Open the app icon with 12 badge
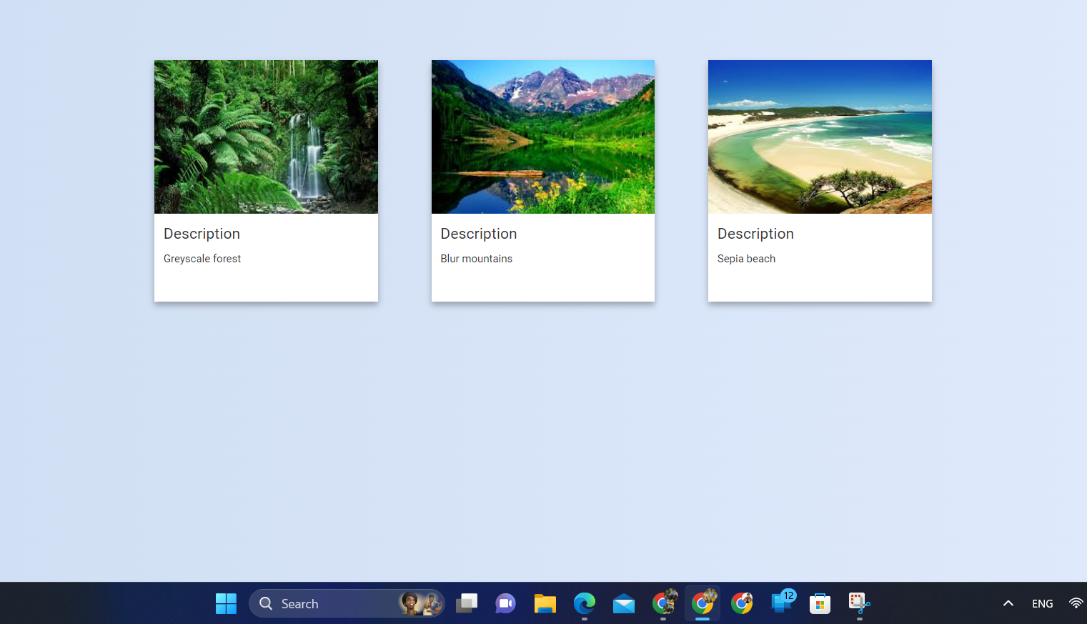 tap(782, 603)
